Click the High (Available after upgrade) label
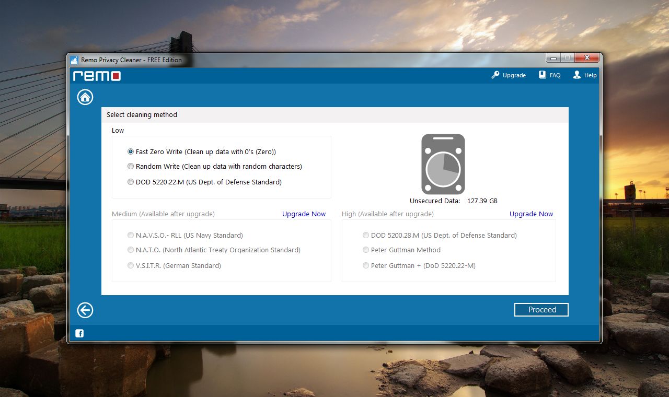 point(388,214)
